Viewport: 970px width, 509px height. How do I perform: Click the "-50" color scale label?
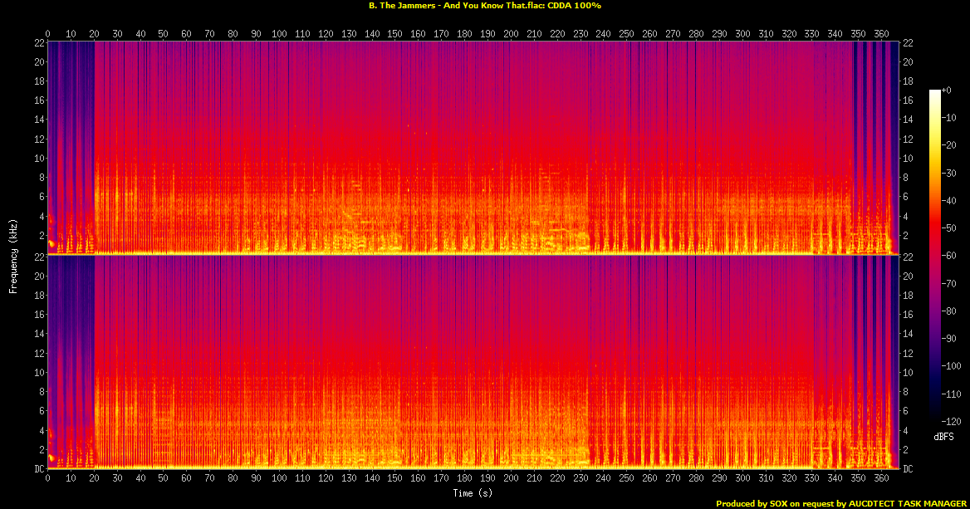tap(949, 228)
